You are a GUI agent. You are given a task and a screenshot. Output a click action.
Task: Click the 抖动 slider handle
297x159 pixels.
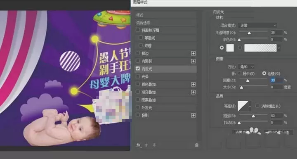[x=239, y=123]
